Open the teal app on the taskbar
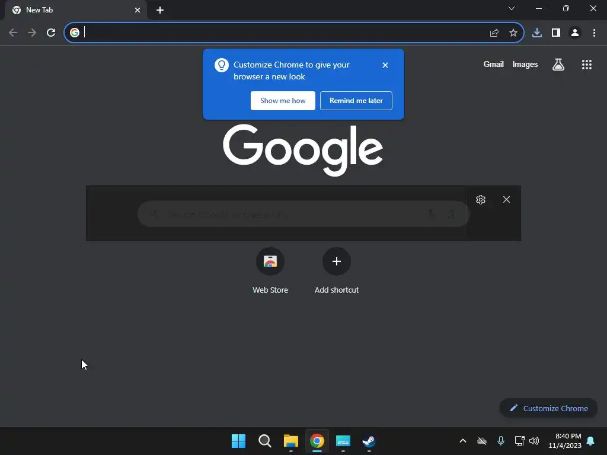Screen dimensions: 607x455 pos(343,441)
